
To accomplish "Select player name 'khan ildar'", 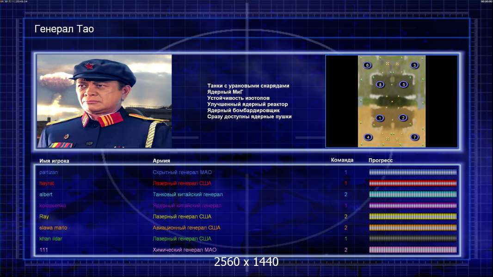I will [x=50, y=239].
